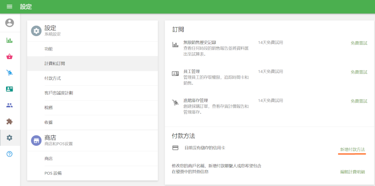Click the bar chart icon for 無限銷售歷史記錄
Screen dimensions: 375x186
coord(175,45)
